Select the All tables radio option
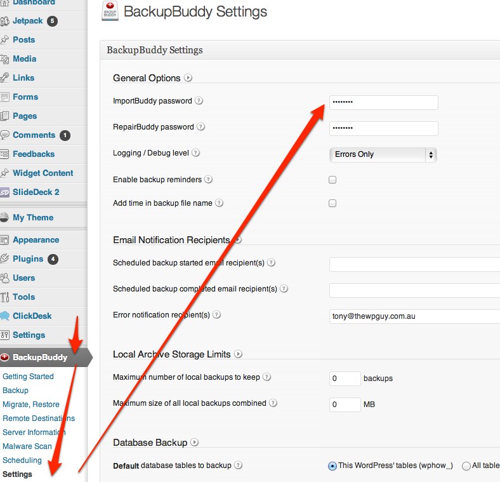 click(x=466, y=466)
